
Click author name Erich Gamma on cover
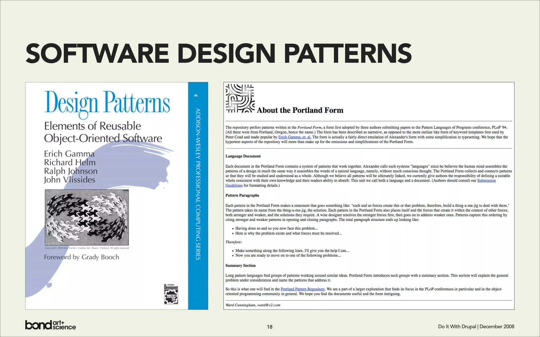tap(69, 154)
